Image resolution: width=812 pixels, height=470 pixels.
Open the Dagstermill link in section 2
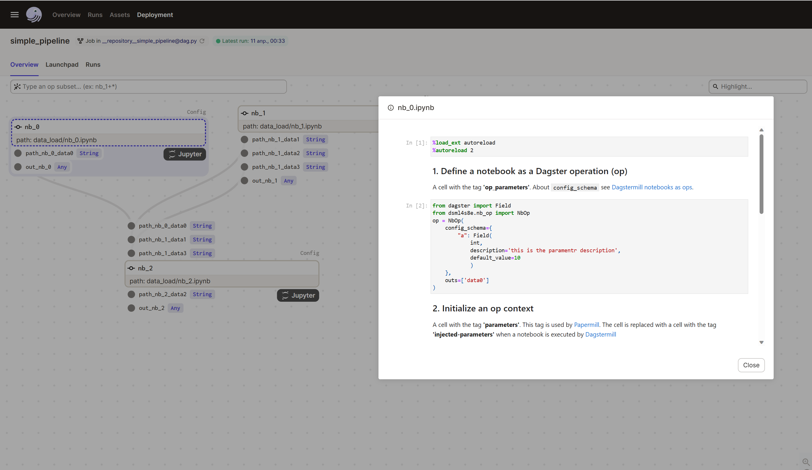[x=601, y=335]
